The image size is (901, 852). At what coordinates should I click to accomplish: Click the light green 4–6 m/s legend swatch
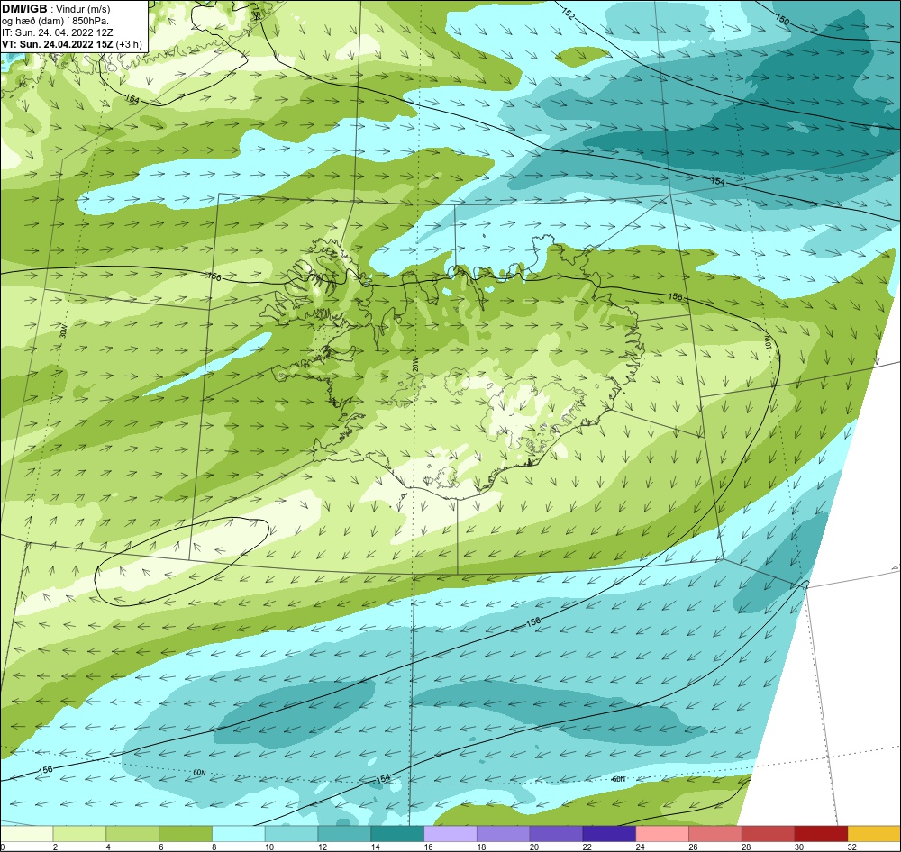coord(132,834)
